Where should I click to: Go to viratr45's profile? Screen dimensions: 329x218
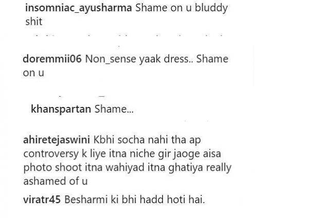click(42, 199)
